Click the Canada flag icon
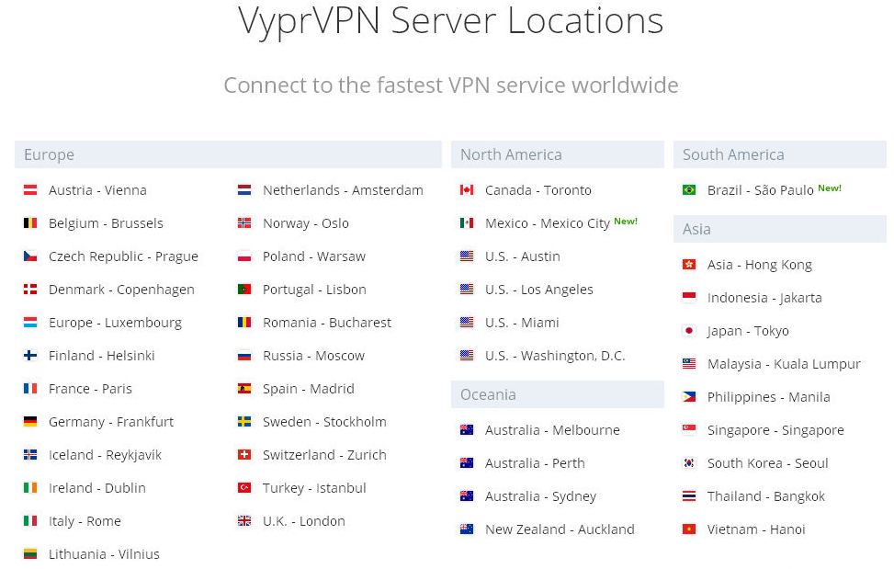Image resolution: width=894 pixels, height=569 pixels. (467, 190)
